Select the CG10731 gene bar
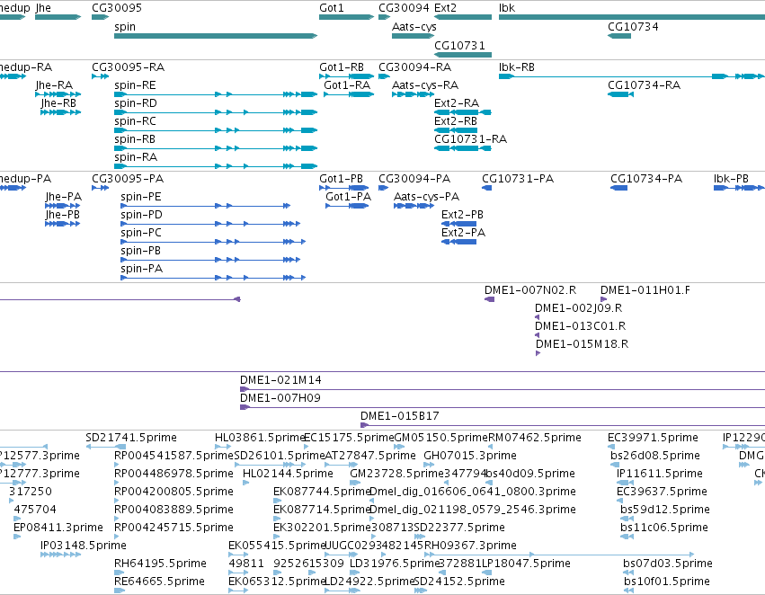 pos(463,55)
